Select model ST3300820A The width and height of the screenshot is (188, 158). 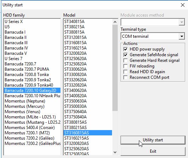click(x=88, y=75)
